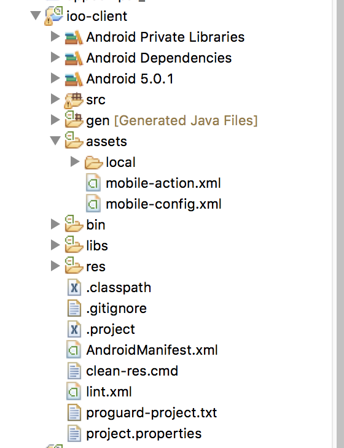Select the project.properties file
344x448 pixels.
(144, 434)
